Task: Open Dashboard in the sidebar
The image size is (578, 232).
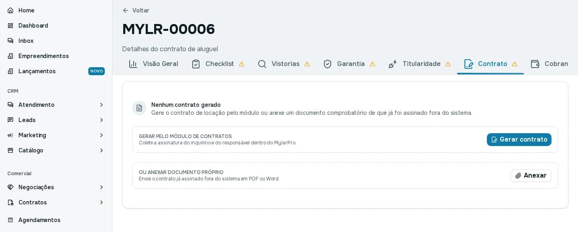Action: click(x=56, y=26)
